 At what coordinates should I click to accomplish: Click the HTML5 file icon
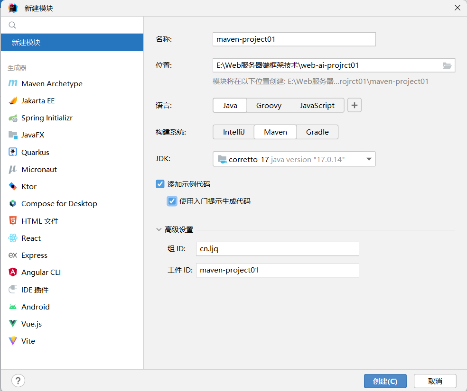(x=13, y=221)
